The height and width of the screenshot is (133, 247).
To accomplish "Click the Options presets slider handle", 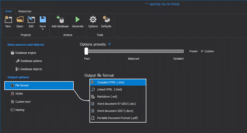I will point(86,51).
